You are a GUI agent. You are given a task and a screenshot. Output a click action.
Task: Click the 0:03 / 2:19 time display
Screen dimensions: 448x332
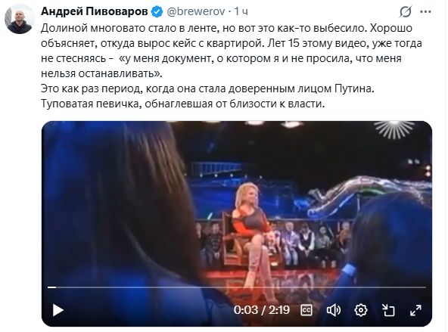point(261,310)
